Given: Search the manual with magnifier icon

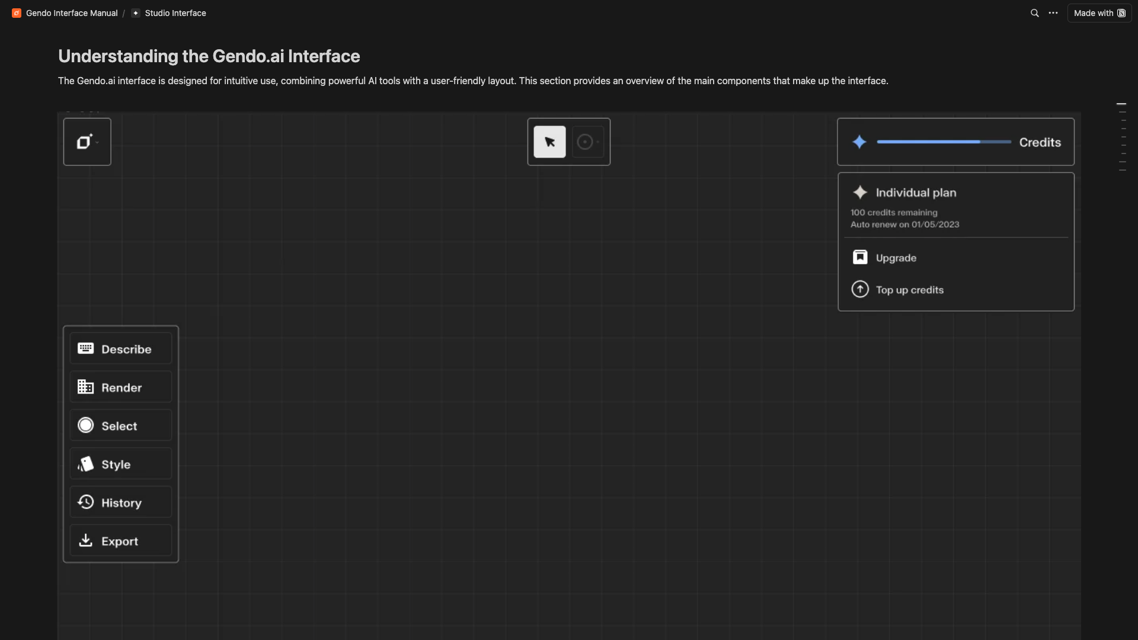Looking at the screenshot, I should [1034, 13].
